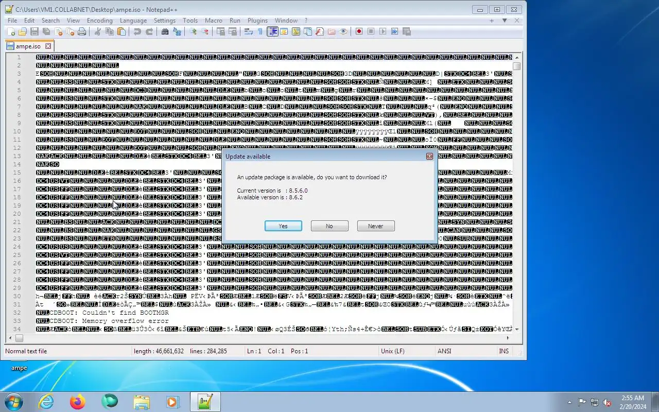
Task: Click Never in the update dialog
Action: pos(376,226)
